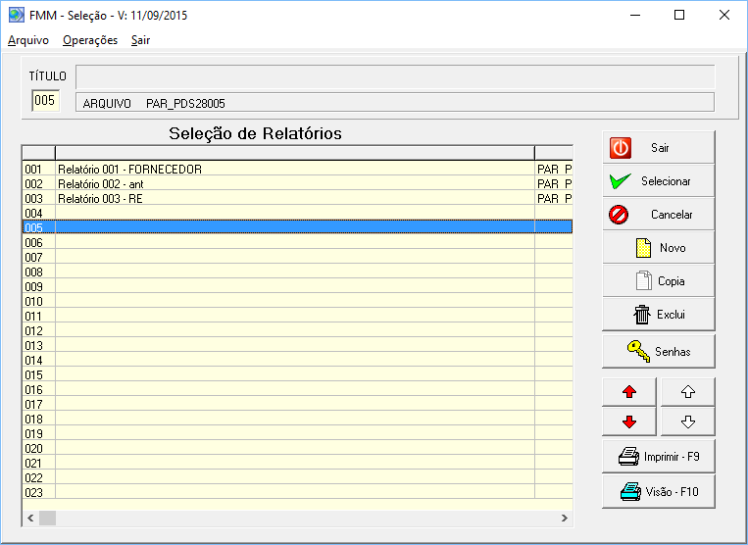Click horizontal scrollbar left arrow
The width and height of the screenshot is (748, 545).
click(x=30, y=518)
